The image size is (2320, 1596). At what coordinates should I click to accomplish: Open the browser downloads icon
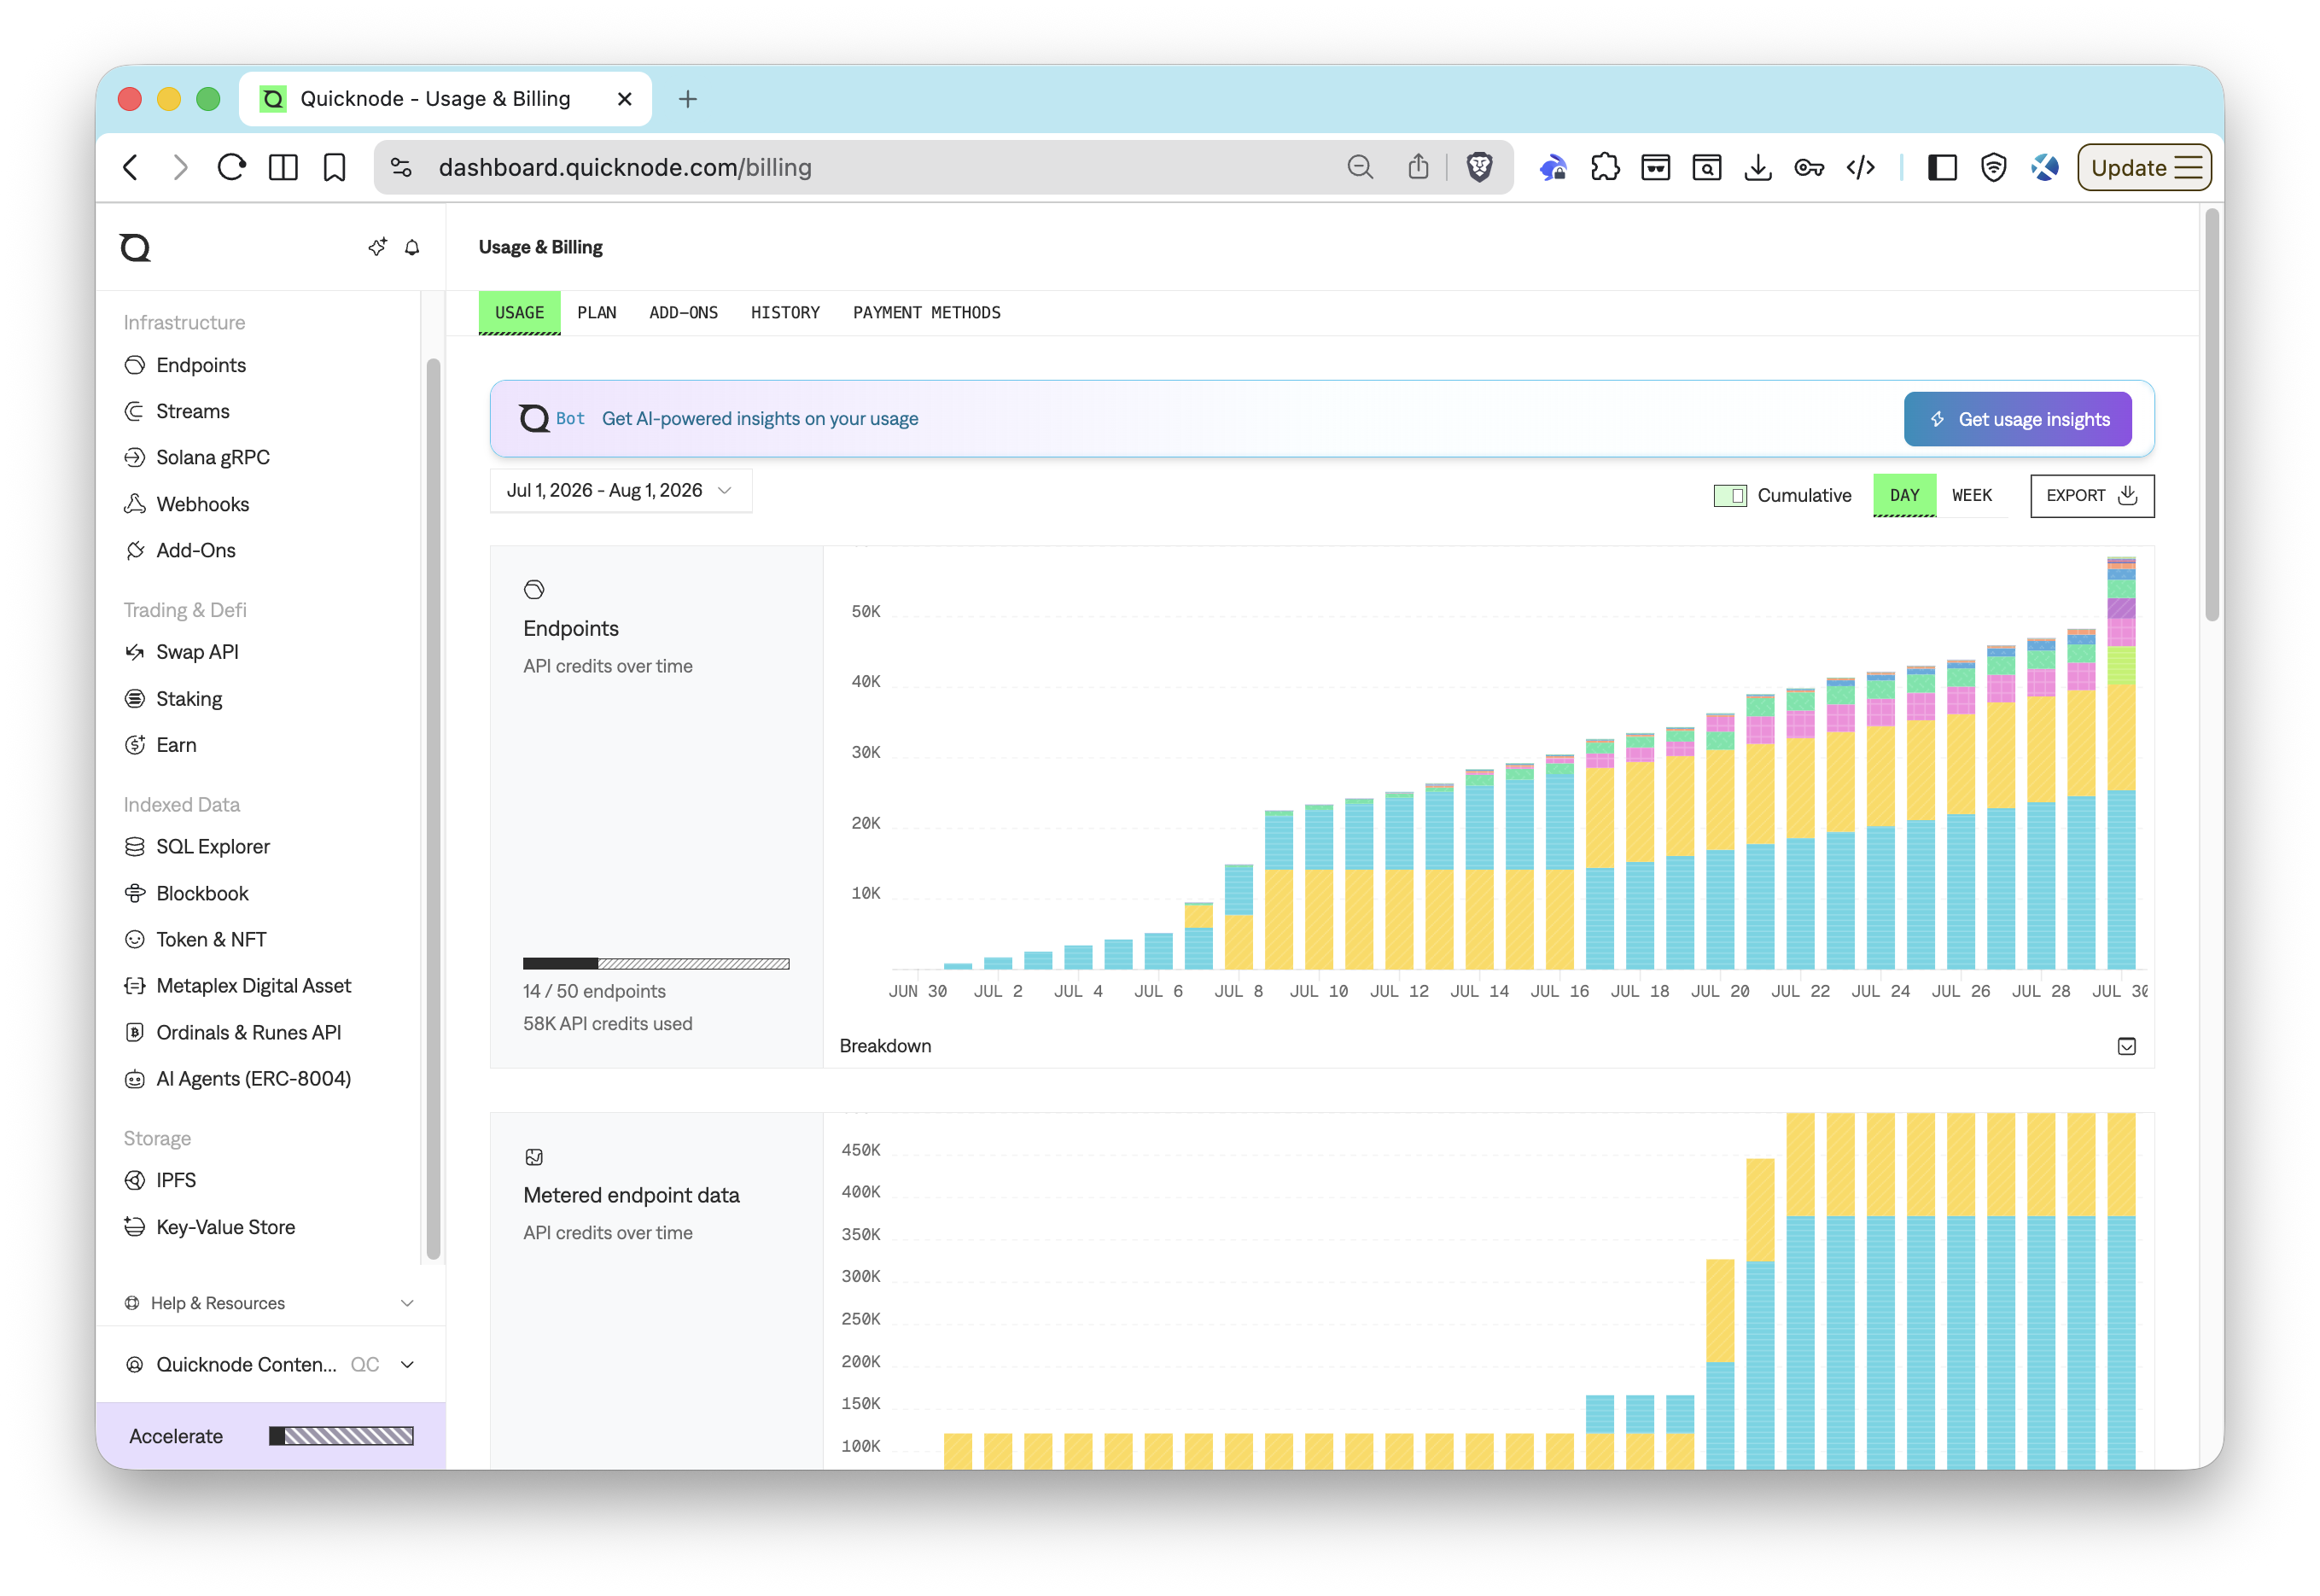pyautogui.click(x=1757, y=167)
